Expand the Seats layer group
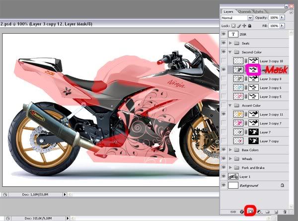The image size is (298, 221). pyautogui.click(x=230, y=43)
